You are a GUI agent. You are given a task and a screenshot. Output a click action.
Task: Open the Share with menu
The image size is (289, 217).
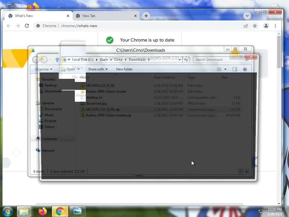pos(98,69)
